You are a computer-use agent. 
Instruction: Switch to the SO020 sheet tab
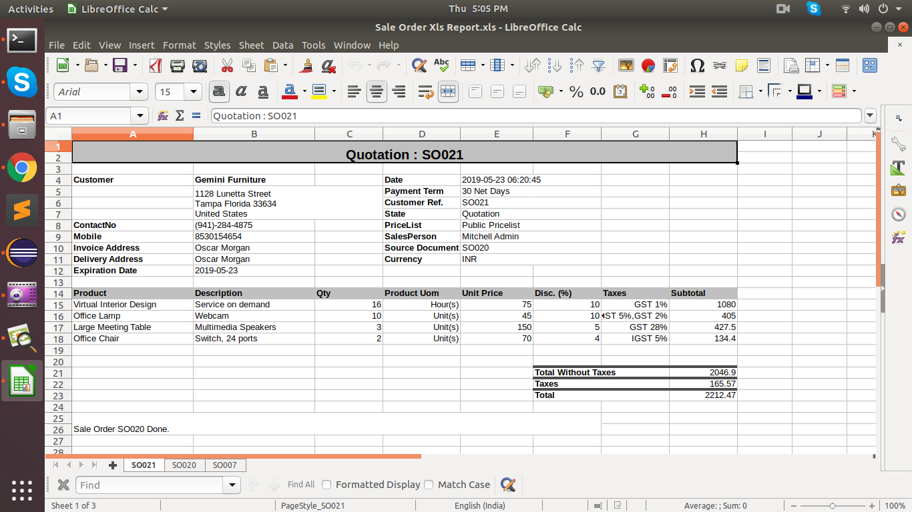pyautogui.click(x=184, y=465)
